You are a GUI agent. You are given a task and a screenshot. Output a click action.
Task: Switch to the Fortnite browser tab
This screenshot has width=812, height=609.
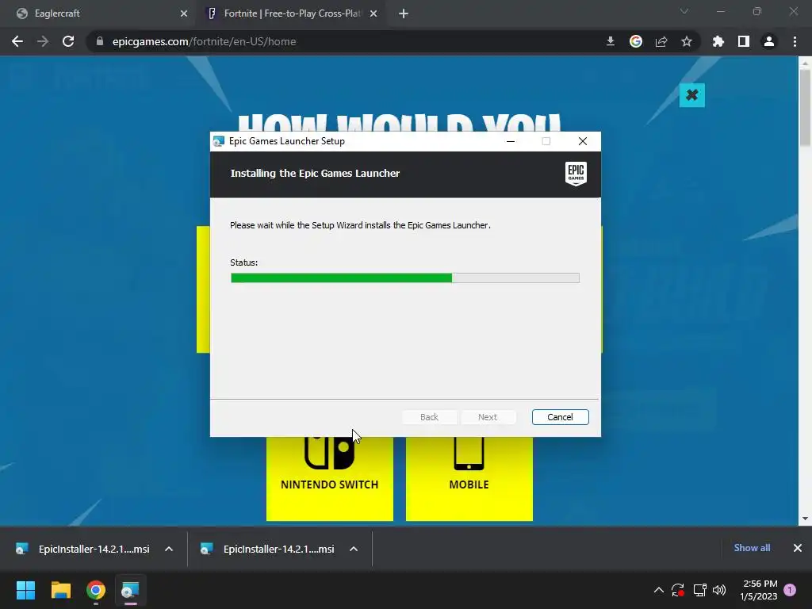tap(292, 13)
